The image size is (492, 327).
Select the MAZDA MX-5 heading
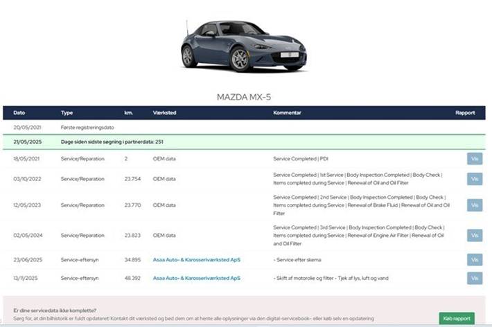[244, 97]
